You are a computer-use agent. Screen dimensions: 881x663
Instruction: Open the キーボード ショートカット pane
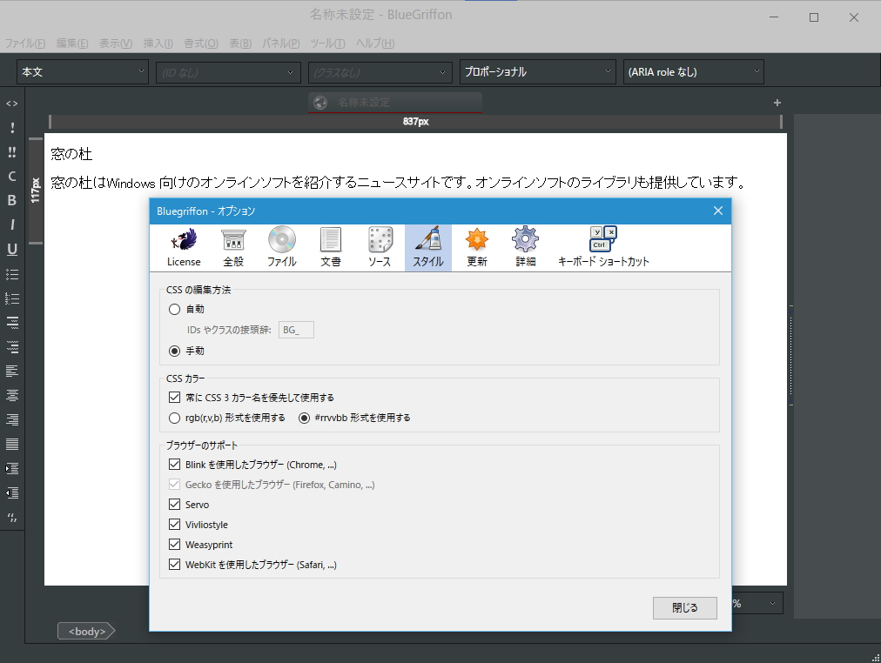[603, 248]
